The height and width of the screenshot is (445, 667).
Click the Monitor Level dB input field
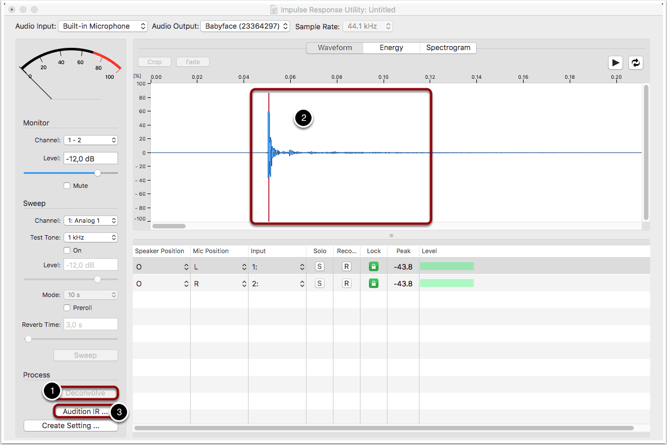point(90,159)
